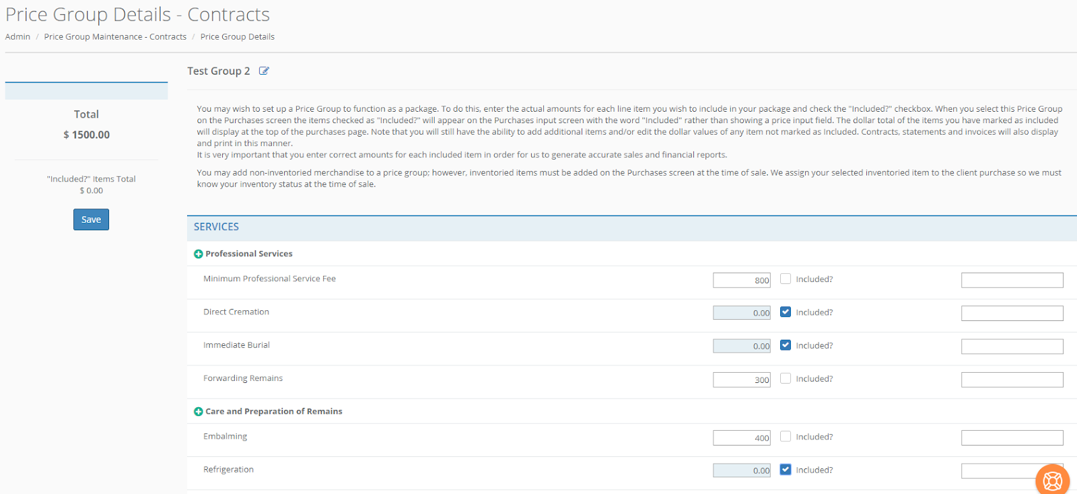Focus the Forwarding Remains amount field
The image size is (1077, 494).
741,380
